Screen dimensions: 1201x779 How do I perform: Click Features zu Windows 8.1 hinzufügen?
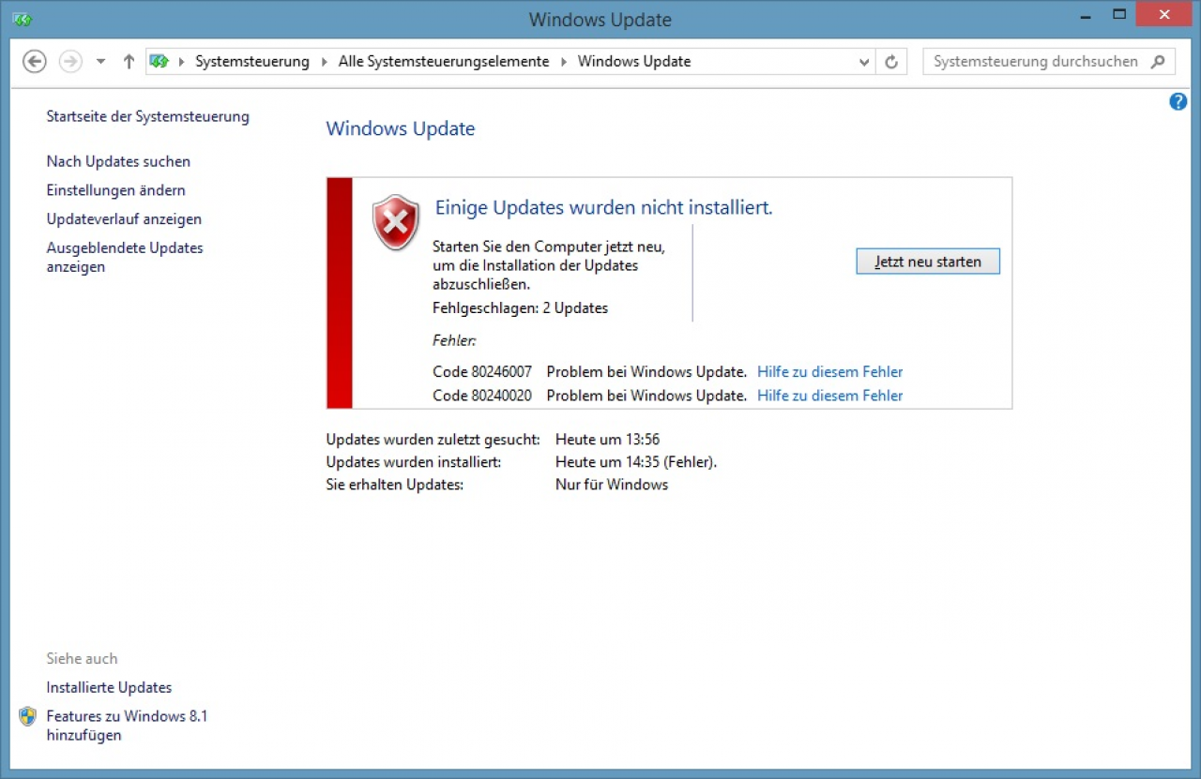127,726
